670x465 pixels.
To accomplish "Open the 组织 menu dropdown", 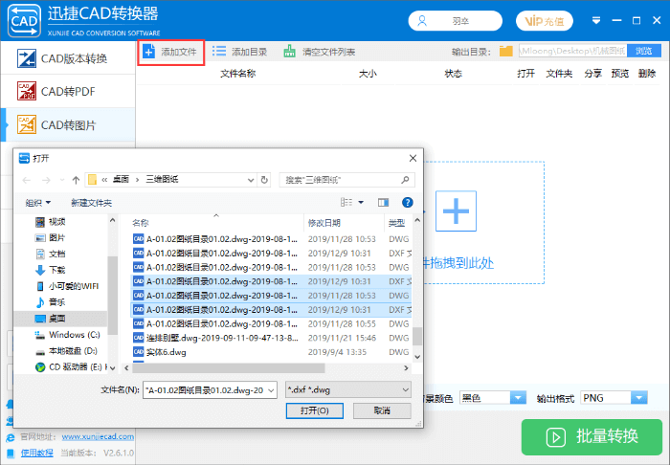I will coord(37,203).
